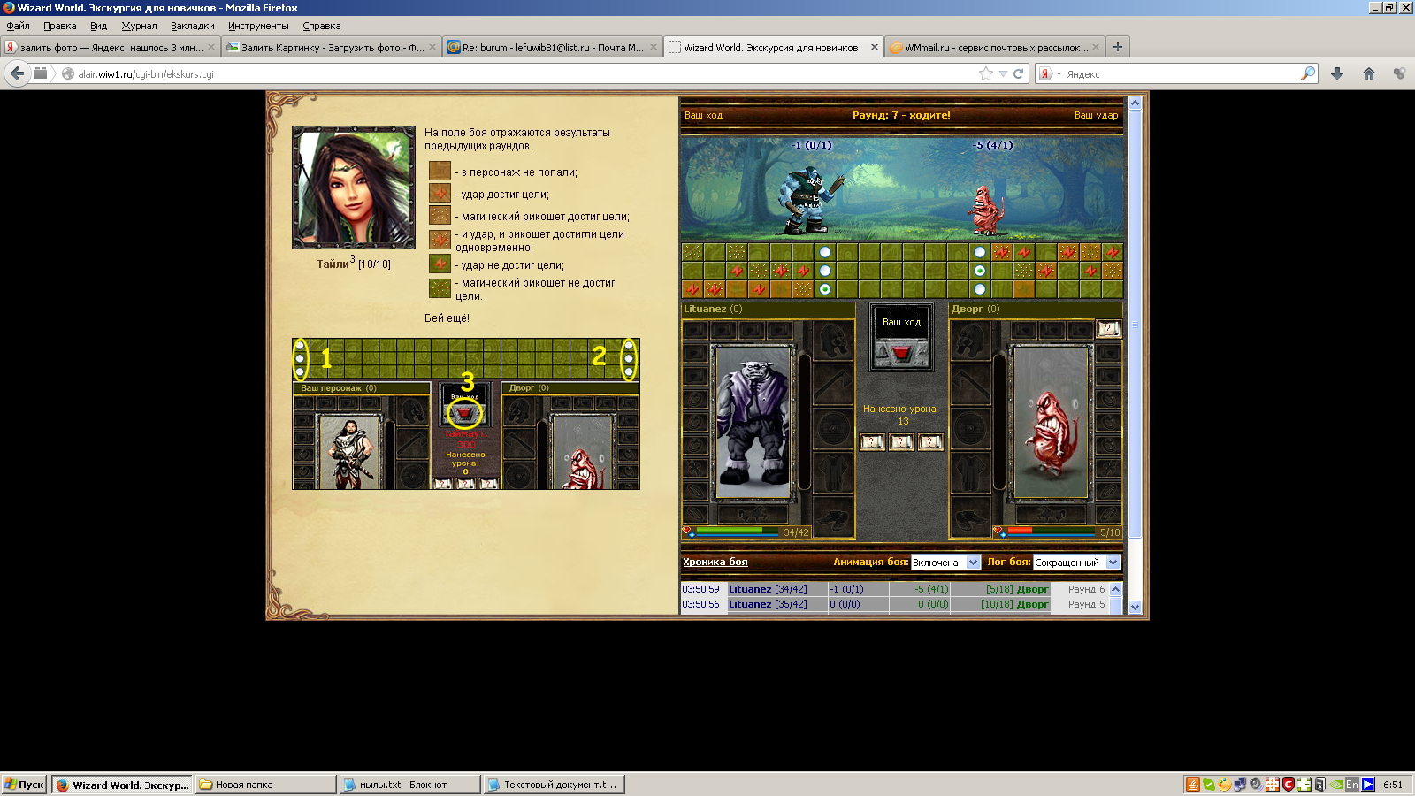Go back with the browser back arrow
1415x796 pixels.
click(17, 73)
